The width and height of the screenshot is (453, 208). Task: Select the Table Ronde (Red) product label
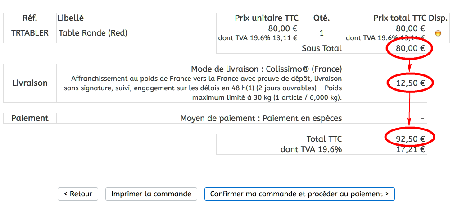pos(93,33)
